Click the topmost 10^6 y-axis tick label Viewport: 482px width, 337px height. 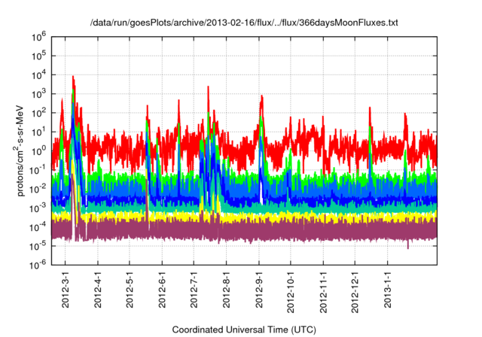(x=40, y=35)
